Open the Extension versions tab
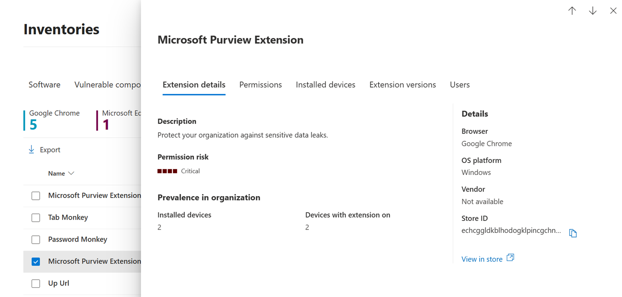The image size is (622, 297). tap(403, 84)
